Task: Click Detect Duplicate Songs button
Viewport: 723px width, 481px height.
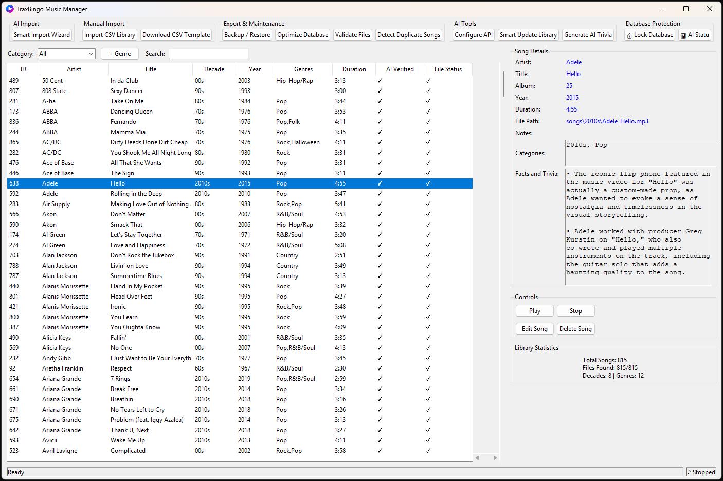Action: pos(409,35)
